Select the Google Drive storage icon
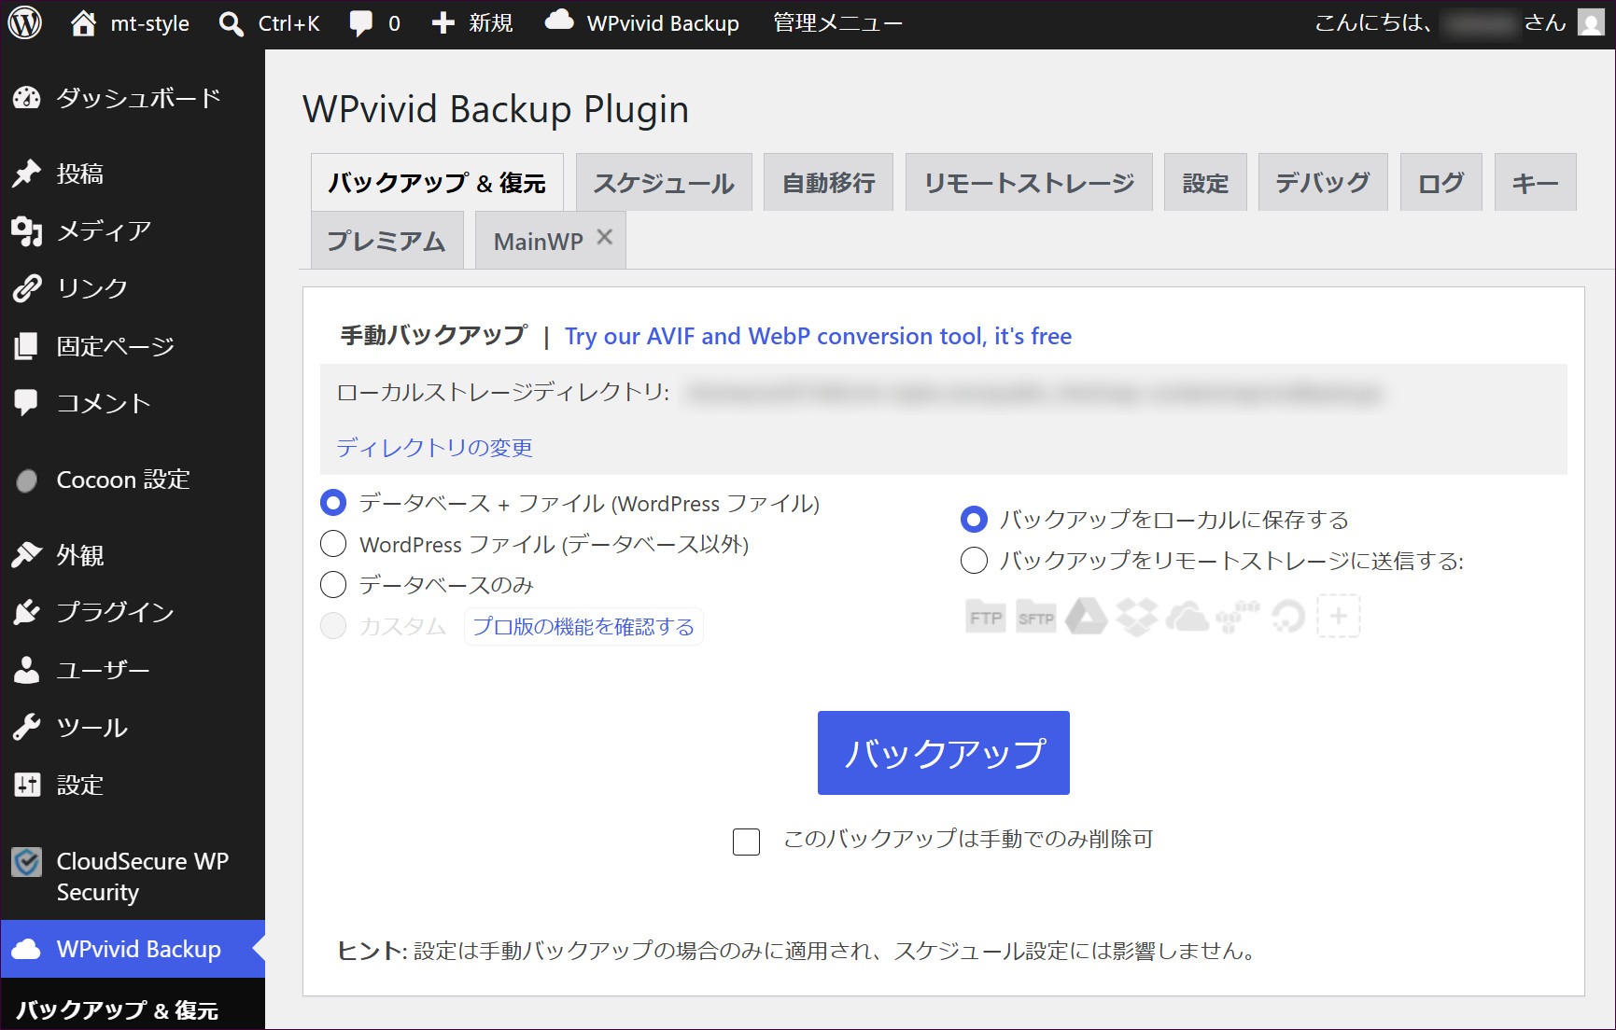This screenshot has height=1030, width=1616. click(x=1087, y=617)
